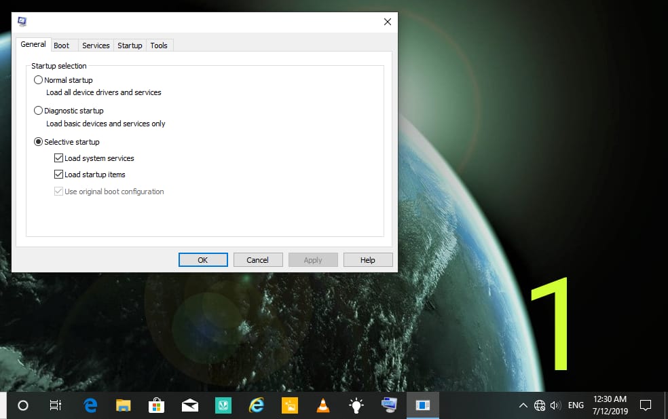Open the yellow Photos app icon on taskbar
This screenshot has height=419, width=668.
290,405
